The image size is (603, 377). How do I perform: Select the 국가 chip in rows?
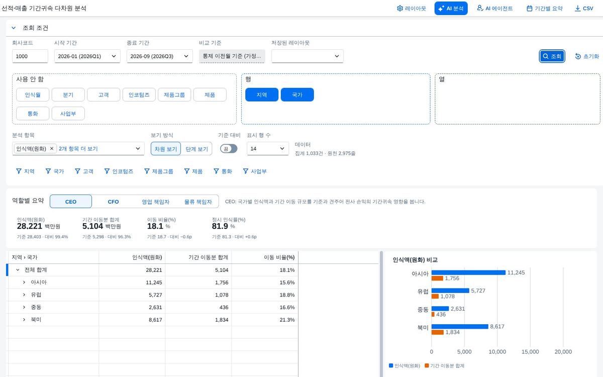click(x=297, y=95)
